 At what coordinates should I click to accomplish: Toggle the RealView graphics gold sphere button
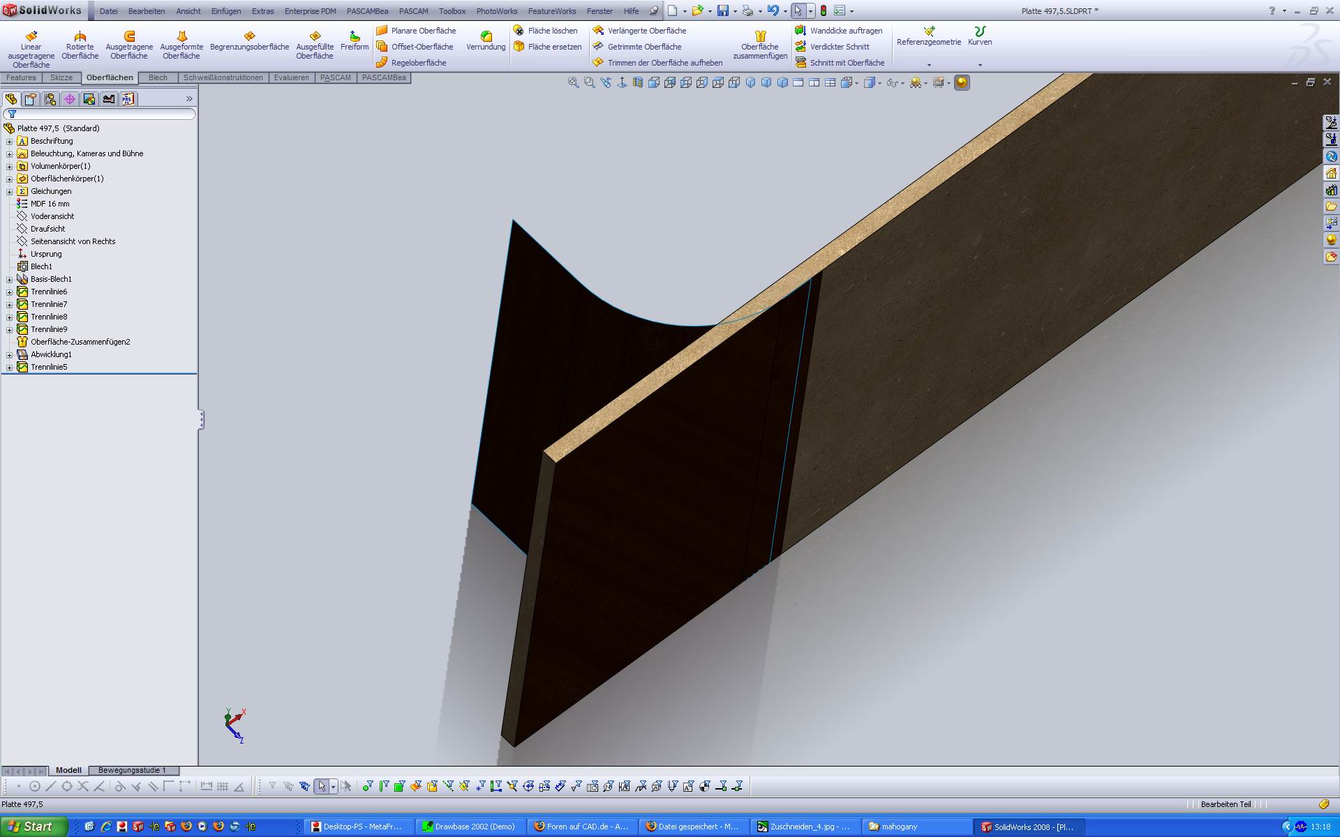962,82
